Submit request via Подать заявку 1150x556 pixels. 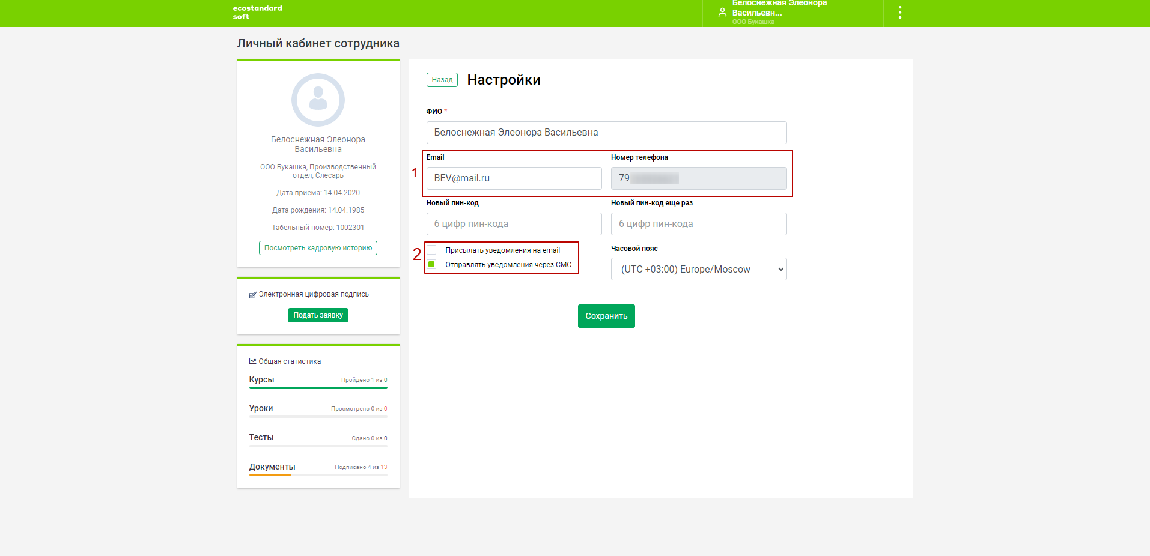318,315
